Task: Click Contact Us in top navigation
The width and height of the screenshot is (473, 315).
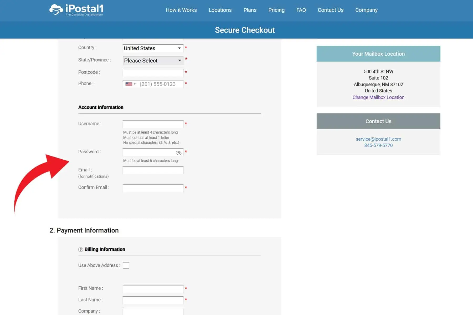Action: tap(331, 10)
